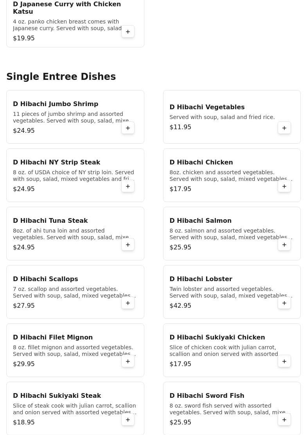Add D Hibachi Lobster to order

tap(284, 303)
